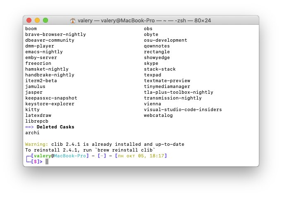Click the 'kitty' entry
This screenshot has height=197, width=282.
point(32,109)
